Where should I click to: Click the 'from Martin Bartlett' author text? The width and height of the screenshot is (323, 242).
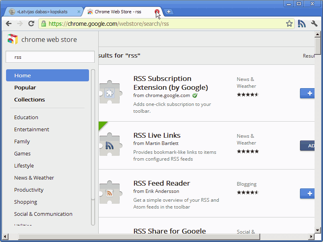coord(156,143)
